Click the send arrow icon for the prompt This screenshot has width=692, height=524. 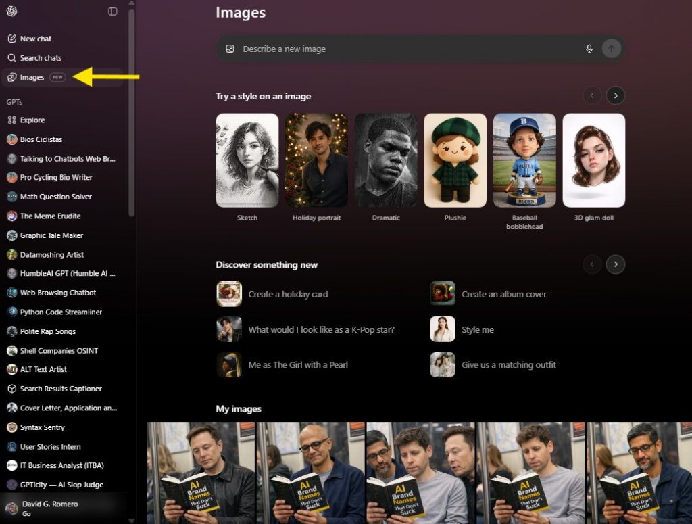611,49
